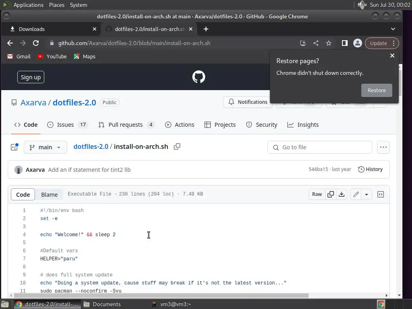Switch to Blame view of file

pos(49,194)
